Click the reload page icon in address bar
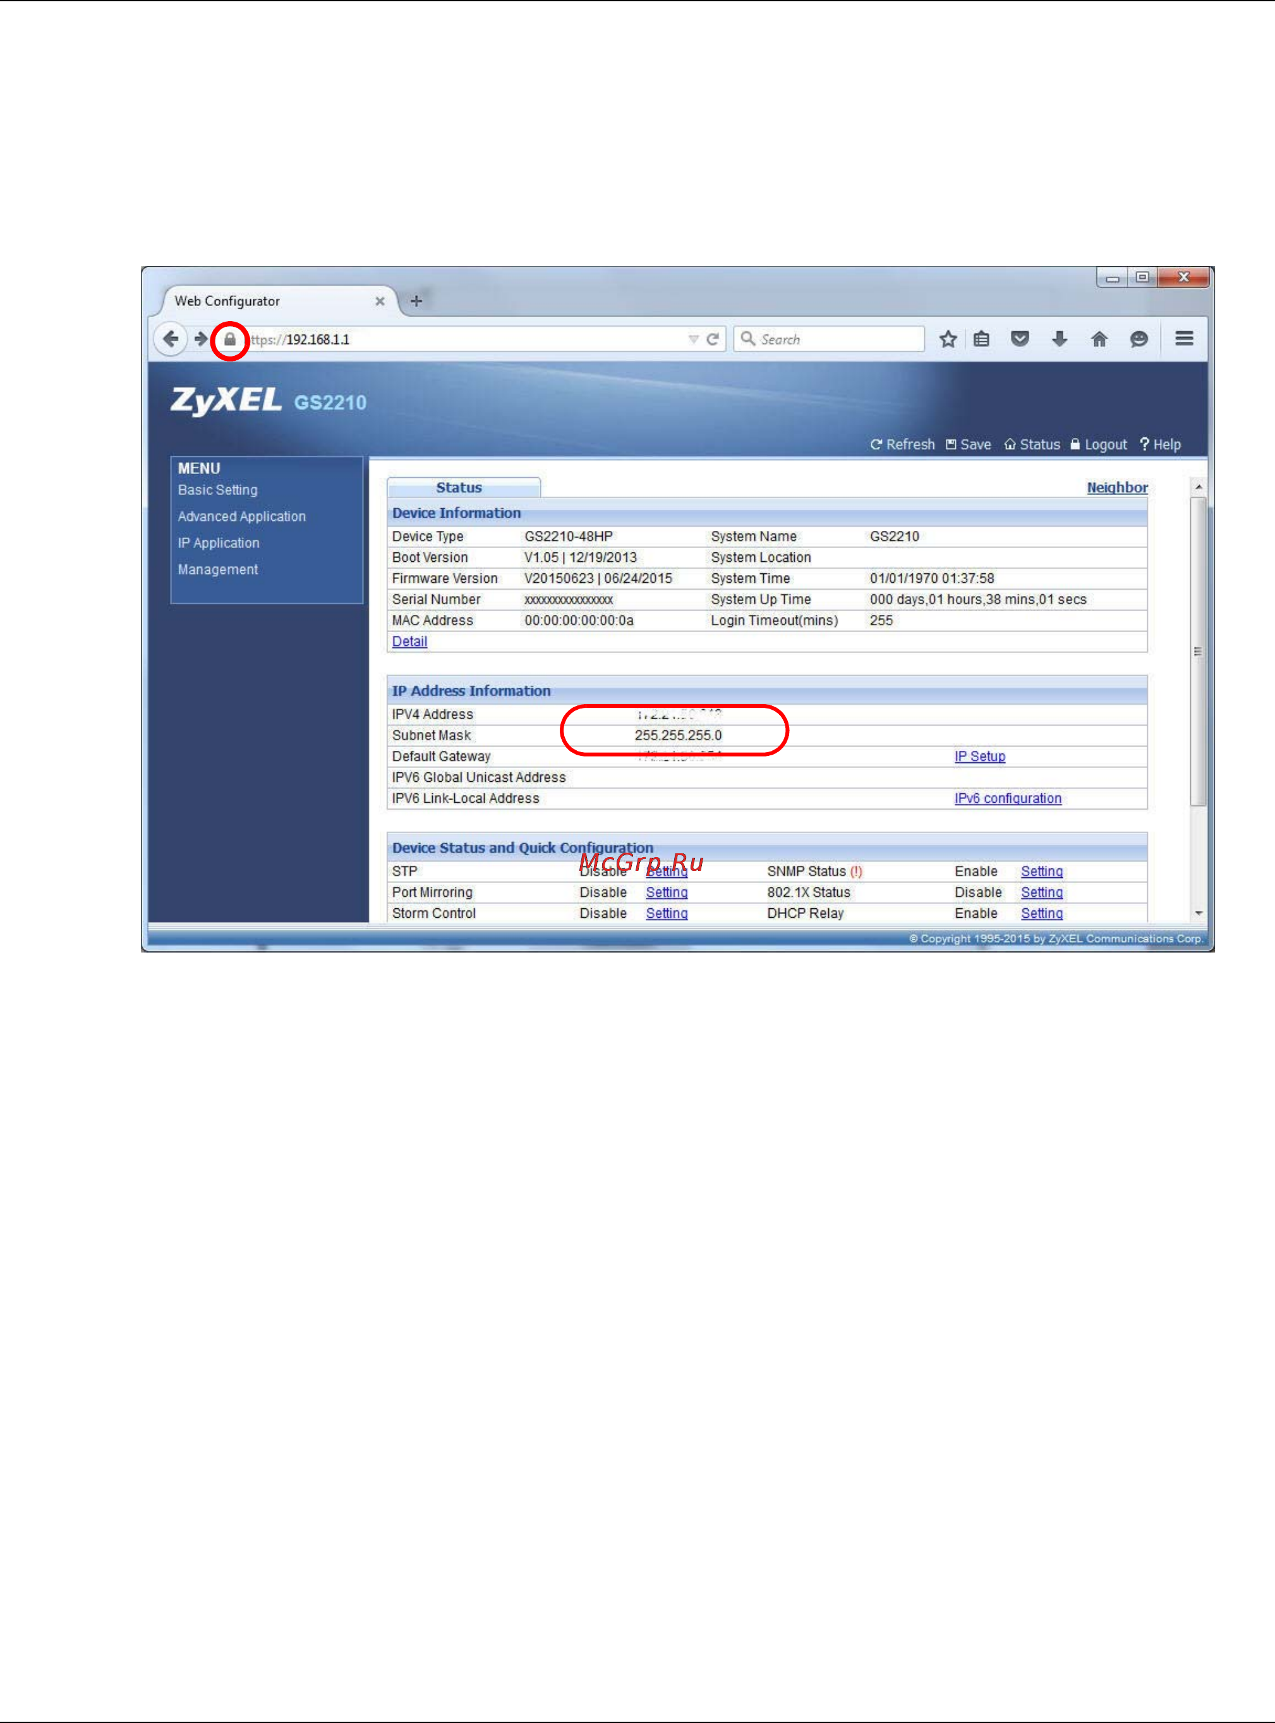This screenshot has width=1275, height=1723. pyautogui.click(x=712, y=339)
